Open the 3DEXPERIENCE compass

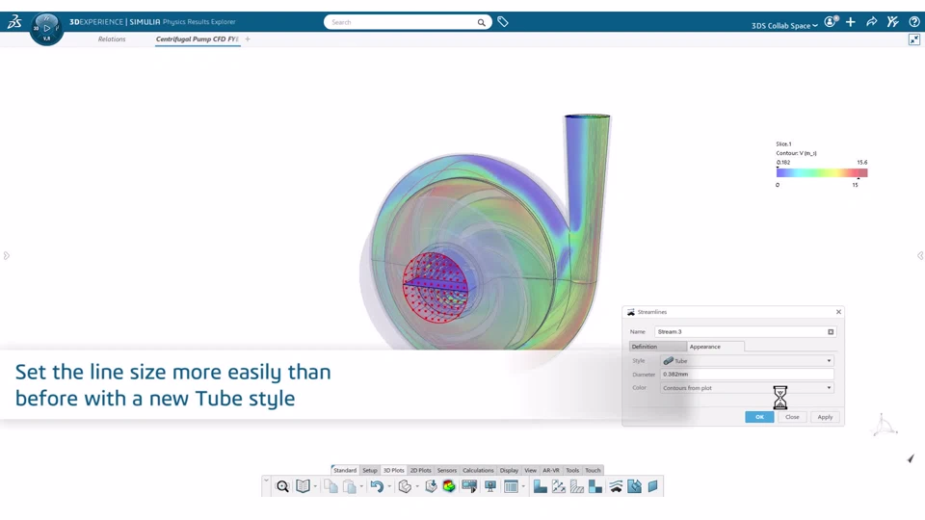(x=46, y=28)
